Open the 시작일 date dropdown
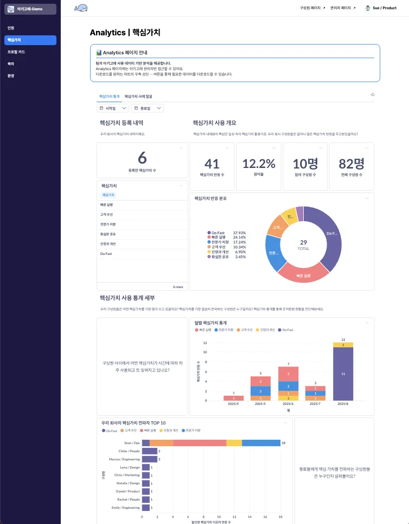409x524 pixels. point(113,108)
